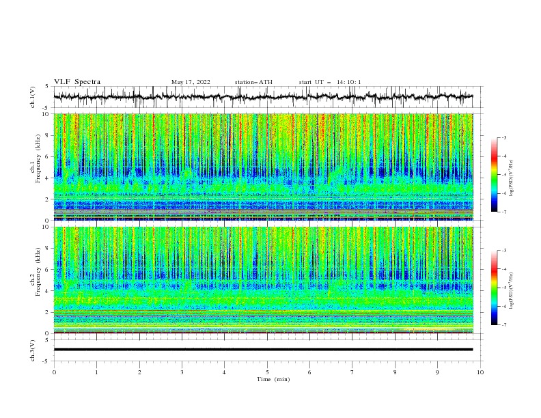The height and width of the screenshot is (418, 541).
Task: Click the '7' tick on time axis
Action: 352,372
